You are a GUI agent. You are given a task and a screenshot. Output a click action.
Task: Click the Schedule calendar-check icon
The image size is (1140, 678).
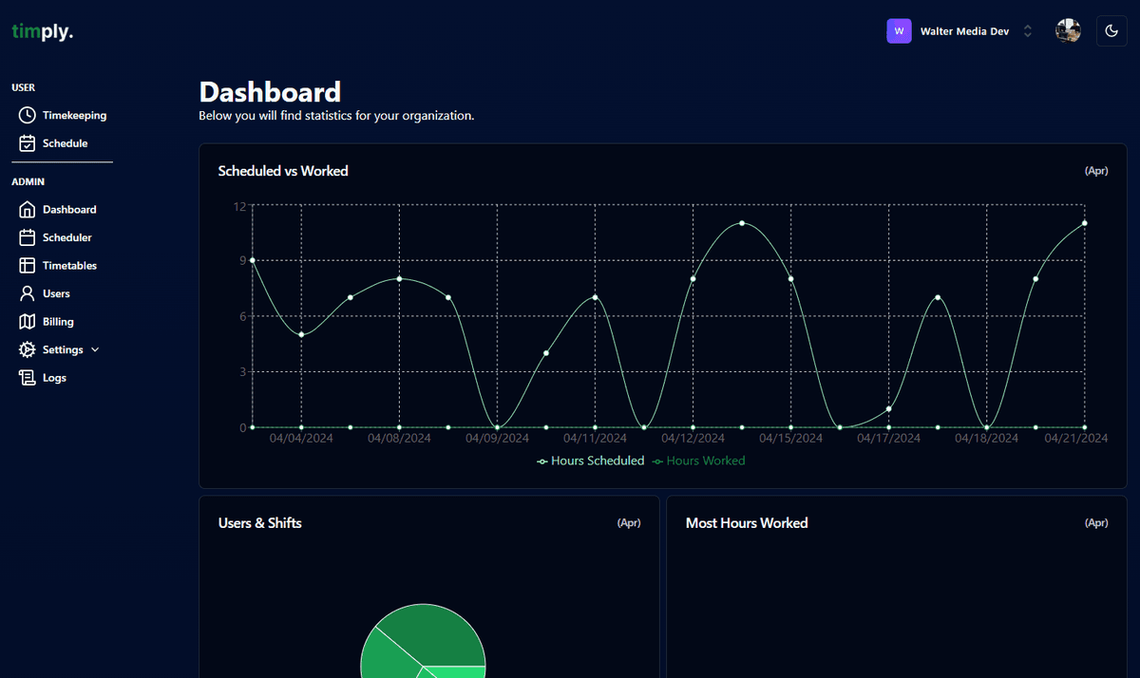point(27,143)
